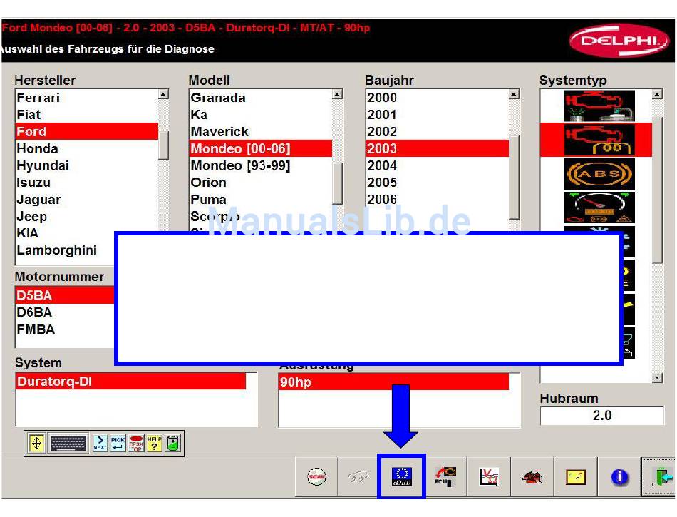Click the Systemtyp scrollbar thumb
This screenshot has width=677, height=517.
(657, 190)
